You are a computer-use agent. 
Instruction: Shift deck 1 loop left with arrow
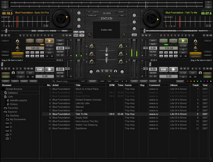(47, 56)
